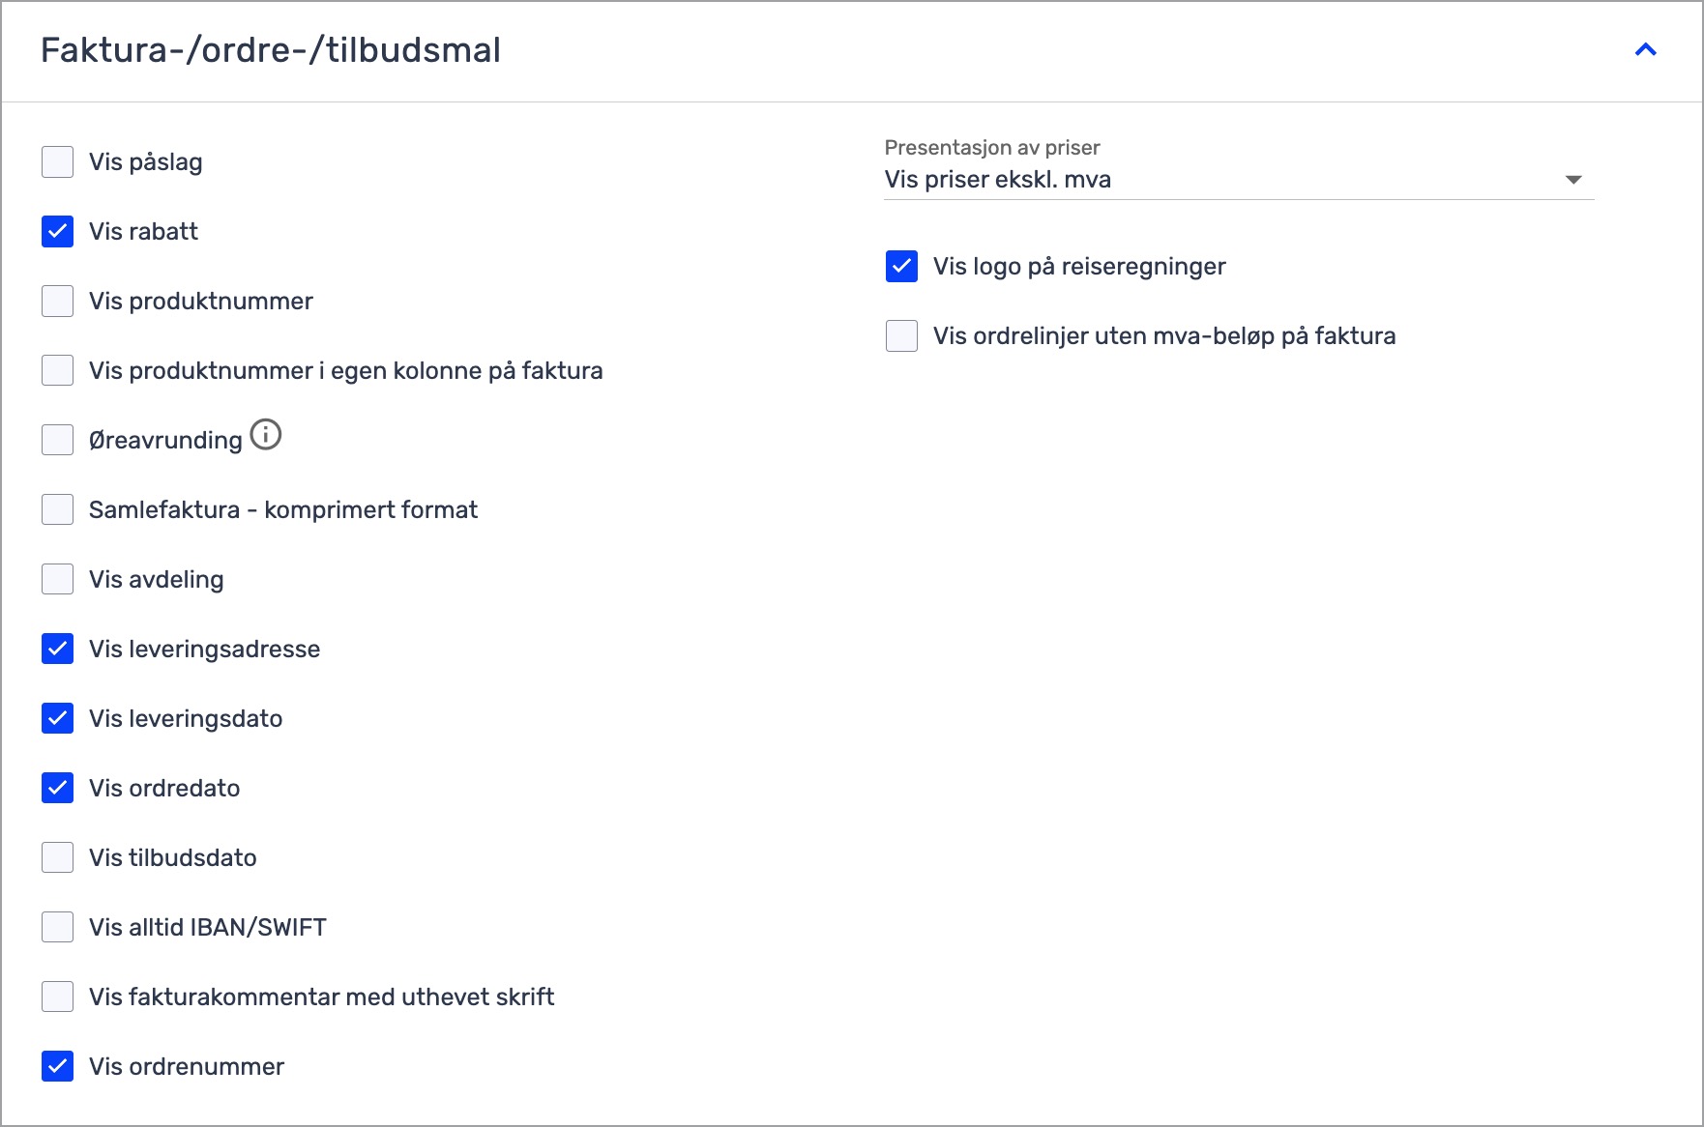Tick Vis produktnummer i egen kolonne på faktura
Viewport: 1704px width, 1127px height.
(58, 371)
